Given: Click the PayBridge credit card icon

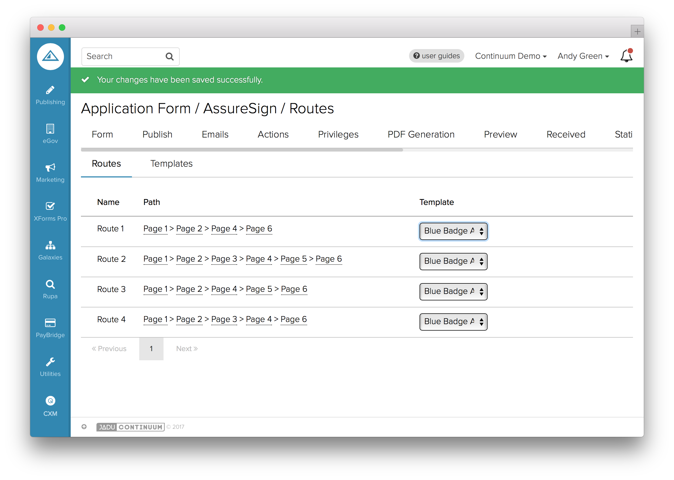Looking at the screenshot, I should click(50, 323).
